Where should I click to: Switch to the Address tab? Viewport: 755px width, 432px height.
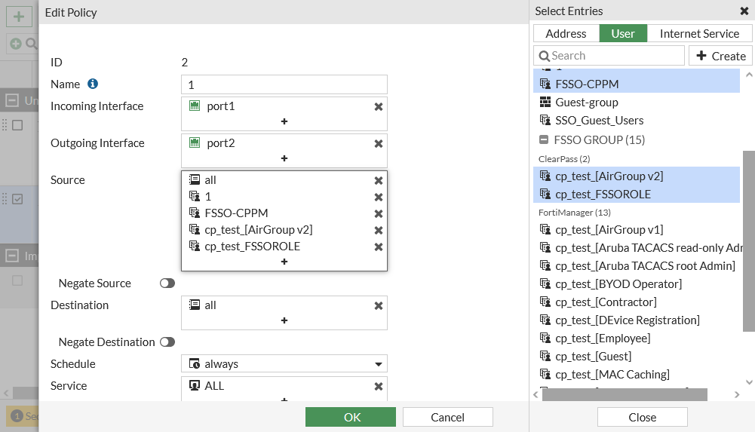pyautogui.click(x=566, y=34)
